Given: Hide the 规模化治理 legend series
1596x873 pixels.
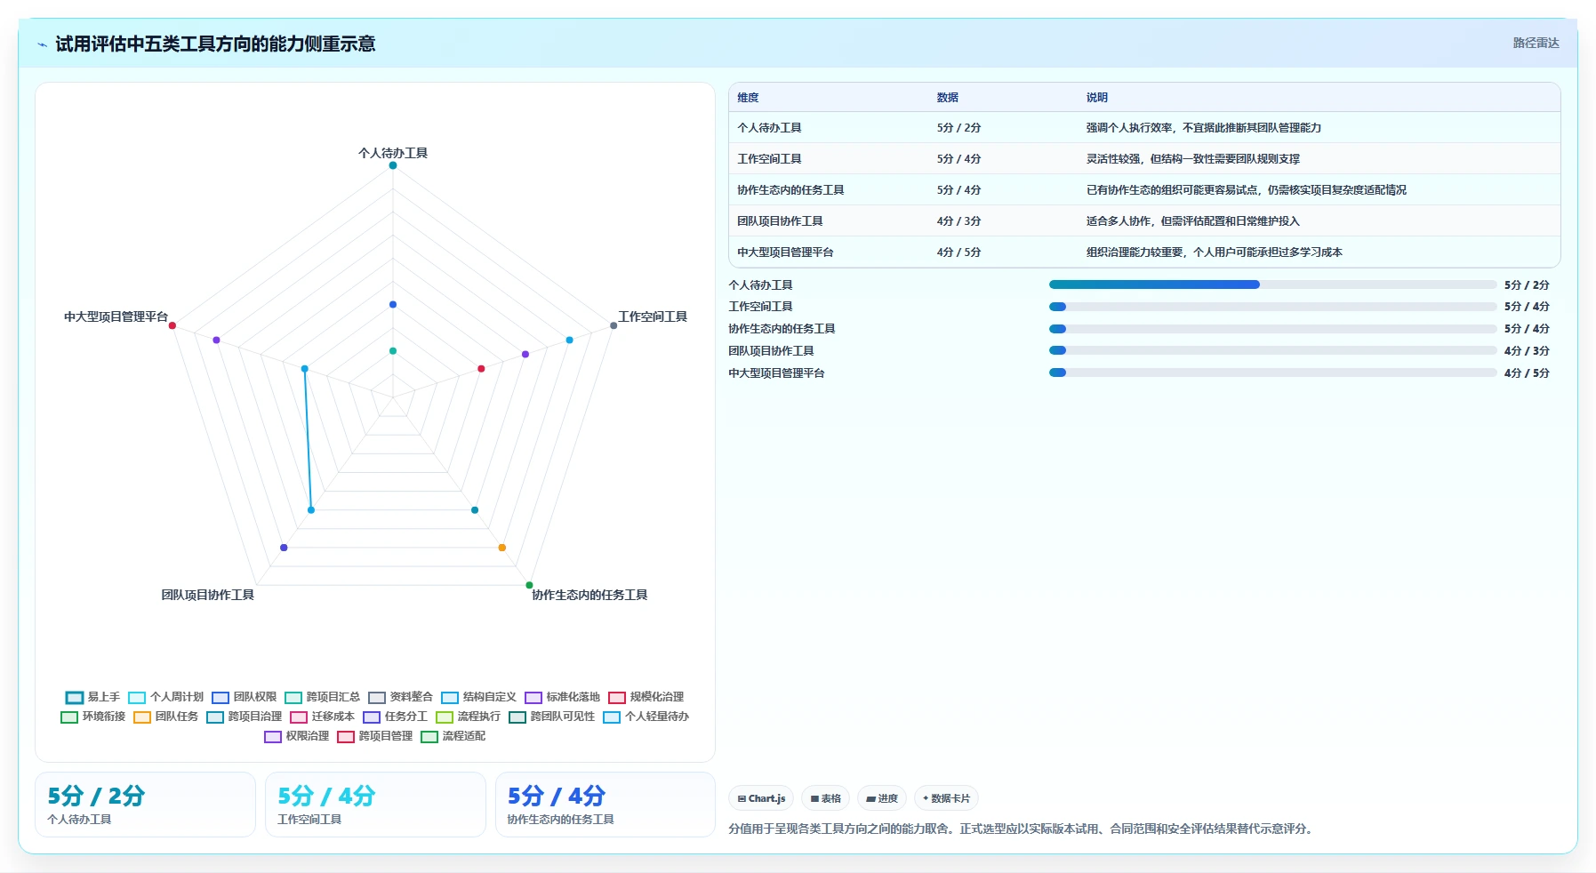Looking at the screenshot, I should (x=646, y=697).
